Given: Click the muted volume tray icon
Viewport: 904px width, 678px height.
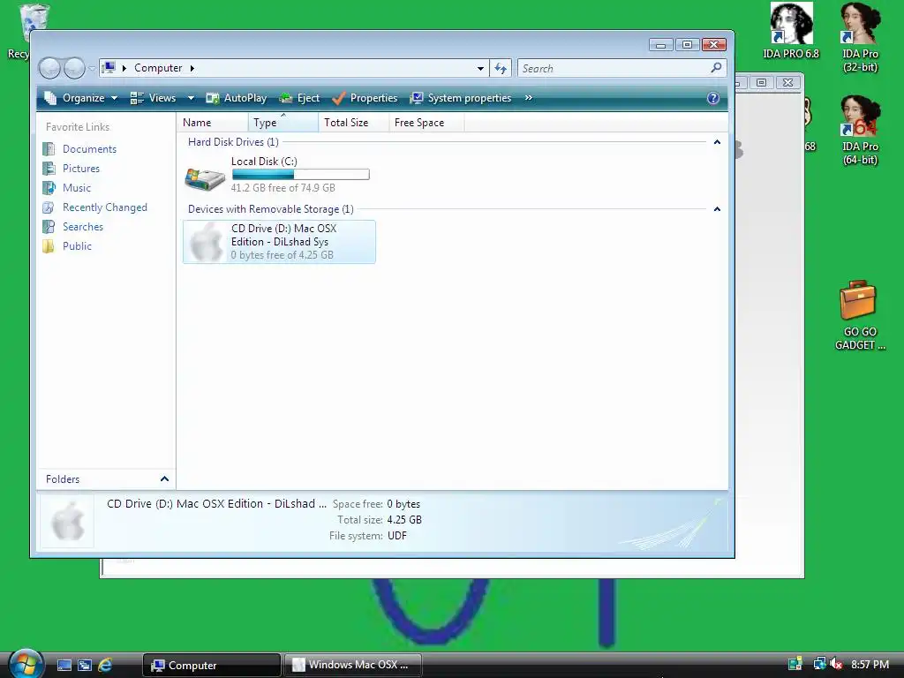Looking at the screenshot, I should [x=836, y=664].
